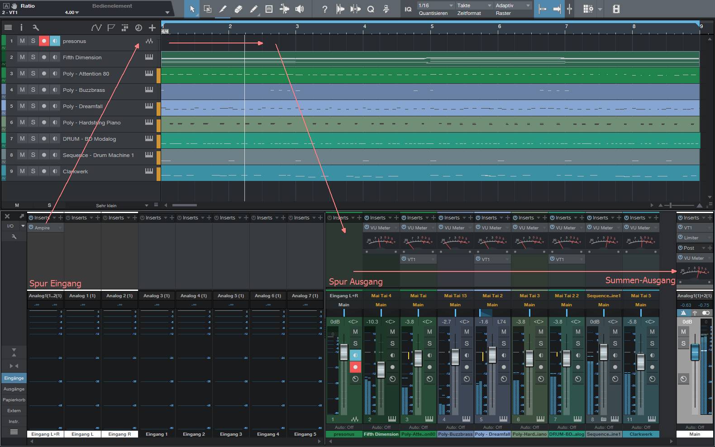
Task: Select the Range tool
Action: (x=208, y=9)
